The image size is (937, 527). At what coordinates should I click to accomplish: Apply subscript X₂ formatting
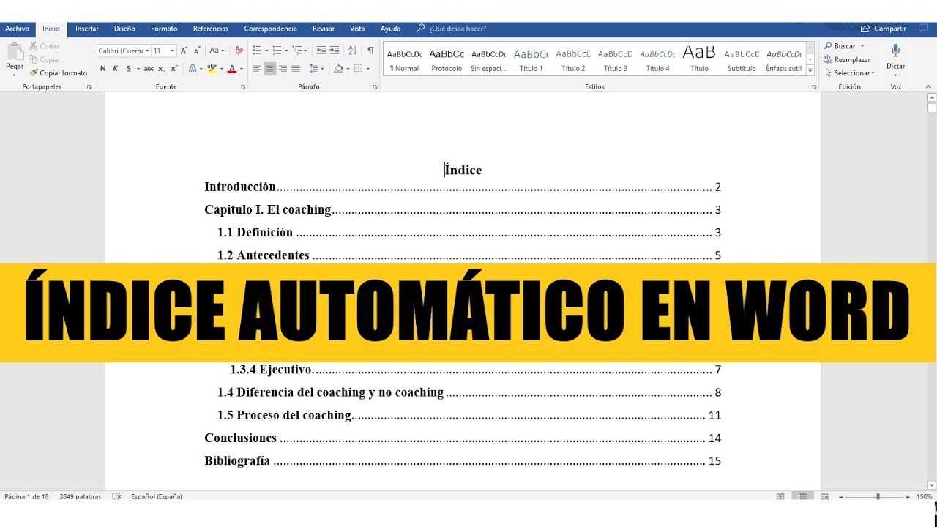point(162,69)
